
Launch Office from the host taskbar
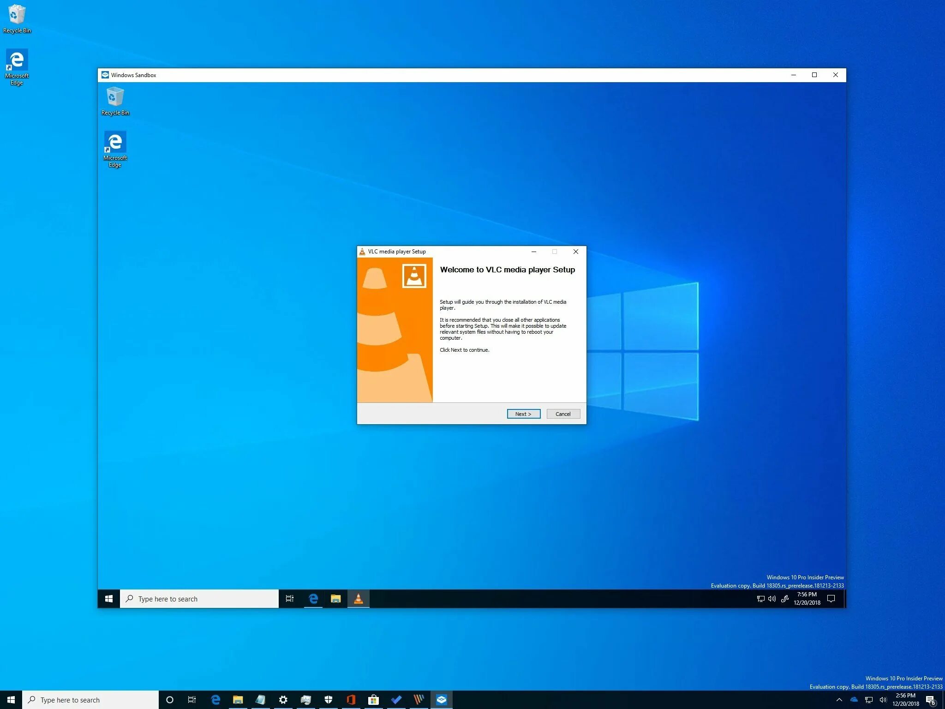pyautogui.click(x=351, y=700)
